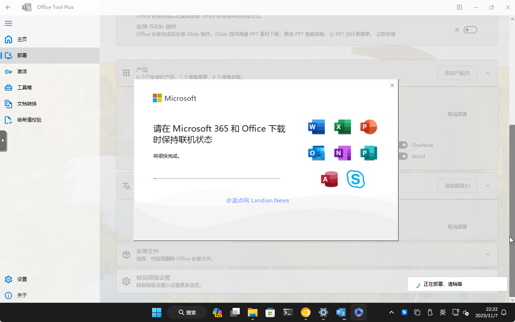
Task: Collapse the 产品 products section chevron
Action: 488,73
